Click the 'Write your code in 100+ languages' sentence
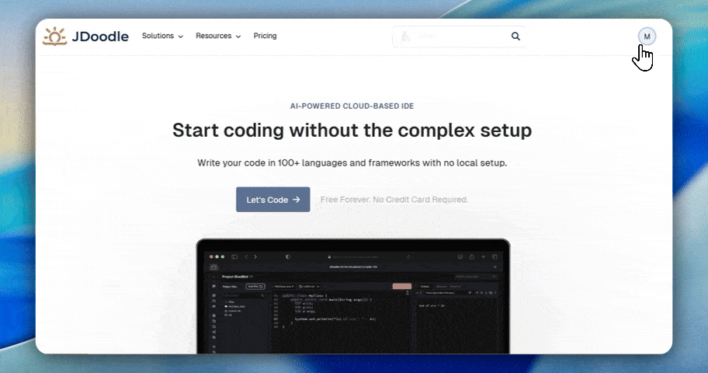 point(352,162)
